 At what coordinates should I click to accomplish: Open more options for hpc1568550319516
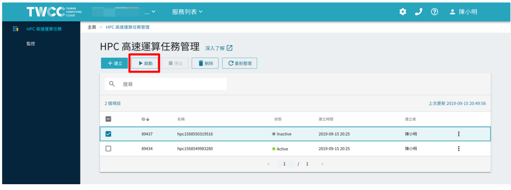click(x=459, y=134)
